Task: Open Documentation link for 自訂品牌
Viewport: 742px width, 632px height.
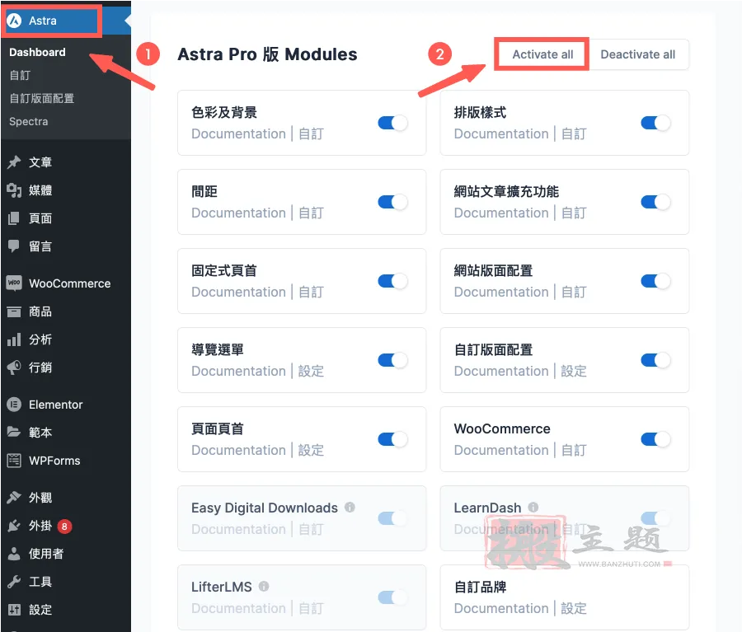Action: (501, 608)
